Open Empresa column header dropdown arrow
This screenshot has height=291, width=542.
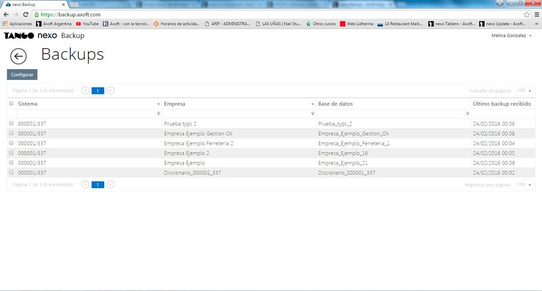(313, 104)
